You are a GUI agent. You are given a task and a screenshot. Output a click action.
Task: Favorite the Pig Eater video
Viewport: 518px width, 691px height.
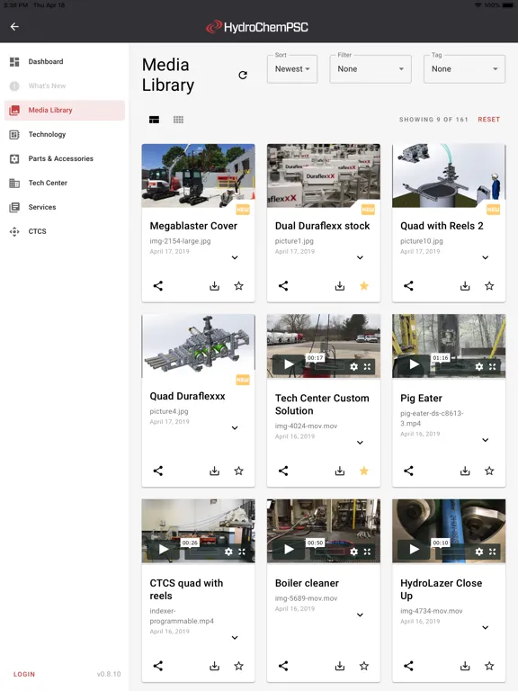coord(489,471)
